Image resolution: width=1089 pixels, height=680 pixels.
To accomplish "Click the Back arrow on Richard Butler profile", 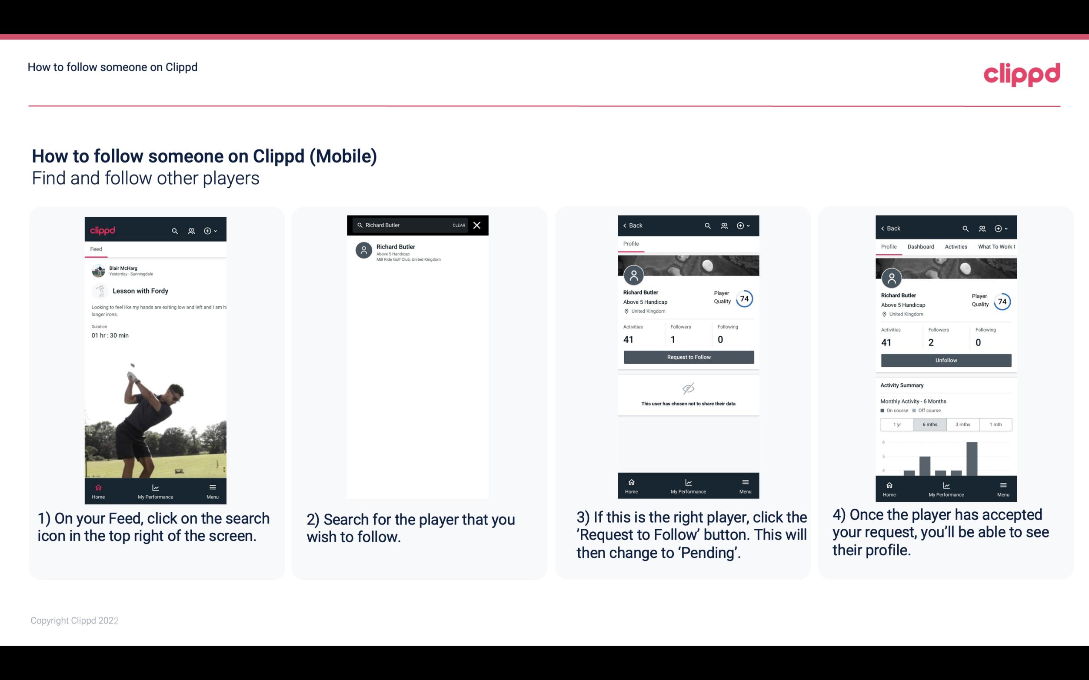I will [x=628, y=226].
